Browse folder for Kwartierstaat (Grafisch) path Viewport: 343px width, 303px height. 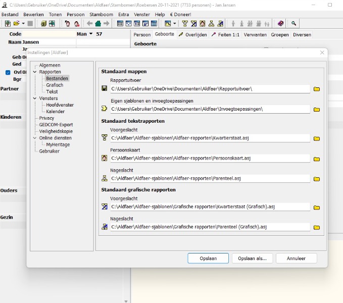(317, 207)
